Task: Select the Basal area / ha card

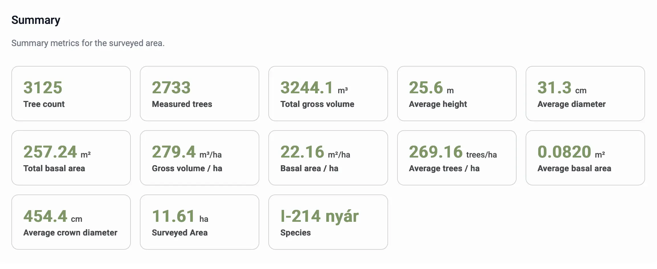Action: pyautogui.click(x=328, y=158)
